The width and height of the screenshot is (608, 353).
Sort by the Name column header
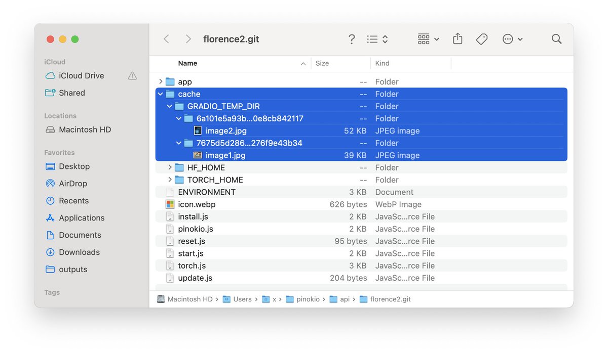(x=187, y=63)
